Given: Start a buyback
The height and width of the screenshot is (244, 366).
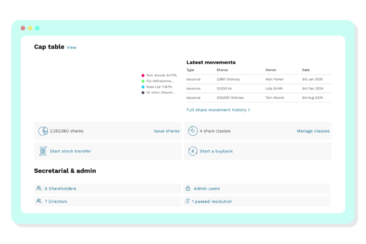Looking at the screenshot, I should coord(216,151).
